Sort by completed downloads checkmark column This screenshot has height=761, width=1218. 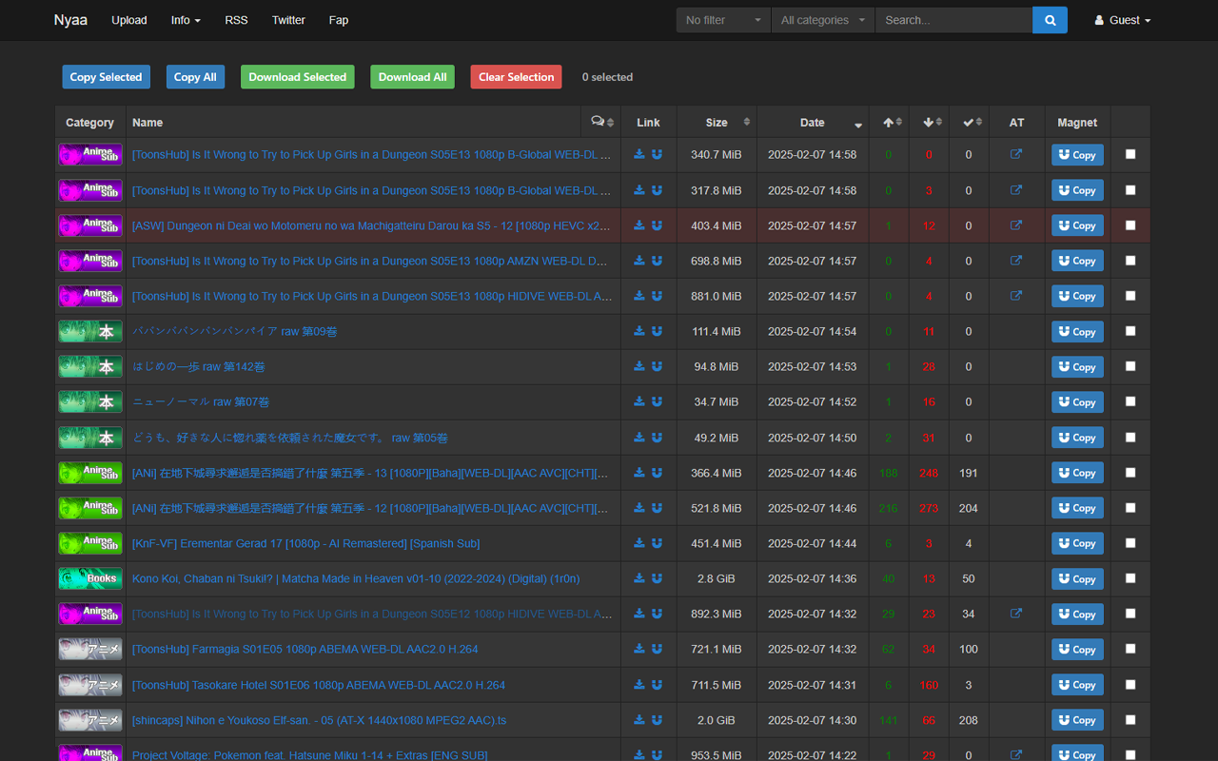(x=972, y=122)
